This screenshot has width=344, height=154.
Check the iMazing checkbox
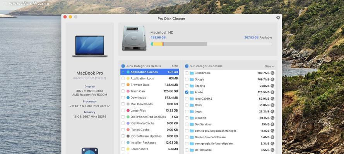click(187, 86)
